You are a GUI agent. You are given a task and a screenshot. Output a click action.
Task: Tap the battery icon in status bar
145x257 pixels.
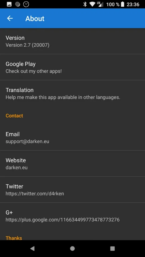[x=122, y=4]
